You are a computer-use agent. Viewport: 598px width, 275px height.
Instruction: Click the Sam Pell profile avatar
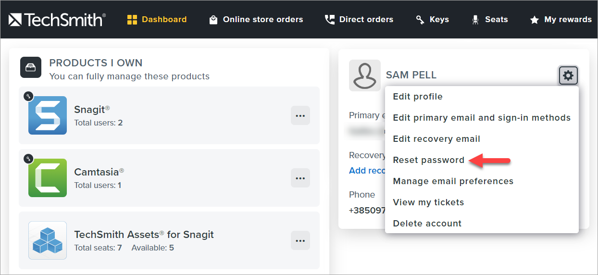[365, 75]
